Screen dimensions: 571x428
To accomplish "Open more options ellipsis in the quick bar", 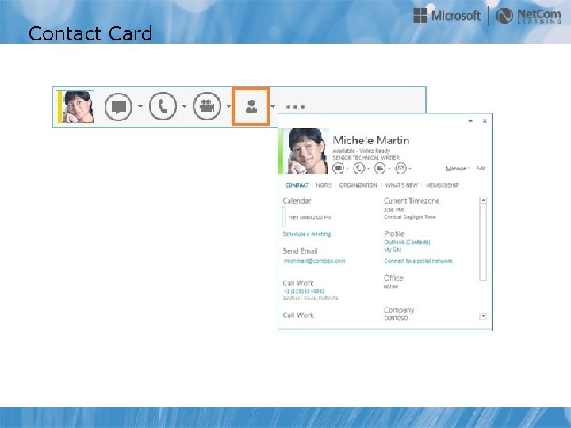I will pos(295,107).
